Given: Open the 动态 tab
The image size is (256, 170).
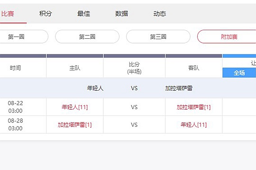Looking at the screenshot, I should [160, 14].
